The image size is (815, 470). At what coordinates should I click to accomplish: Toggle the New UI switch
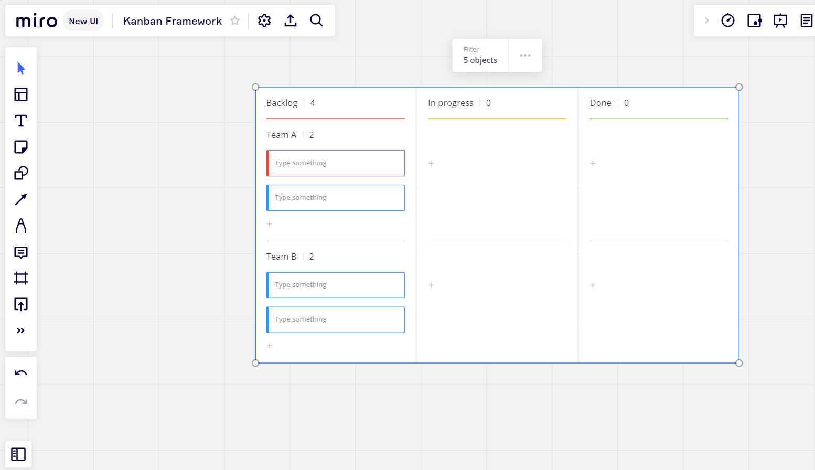click(83, 21)
